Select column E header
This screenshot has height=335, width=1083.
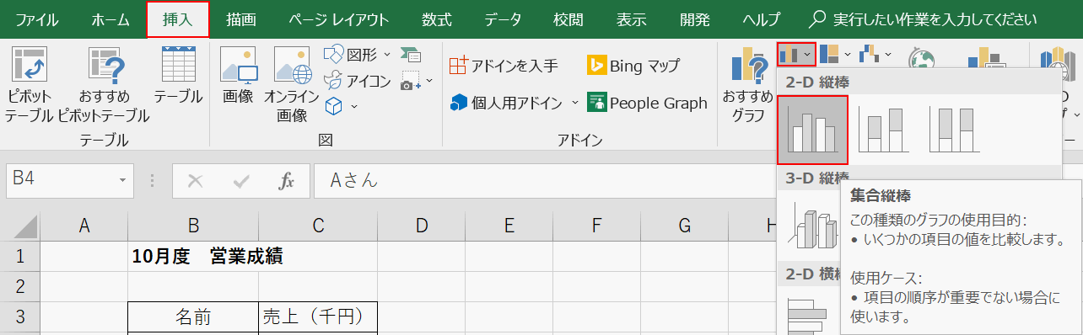pyautogui.click(x=509, y=226)
